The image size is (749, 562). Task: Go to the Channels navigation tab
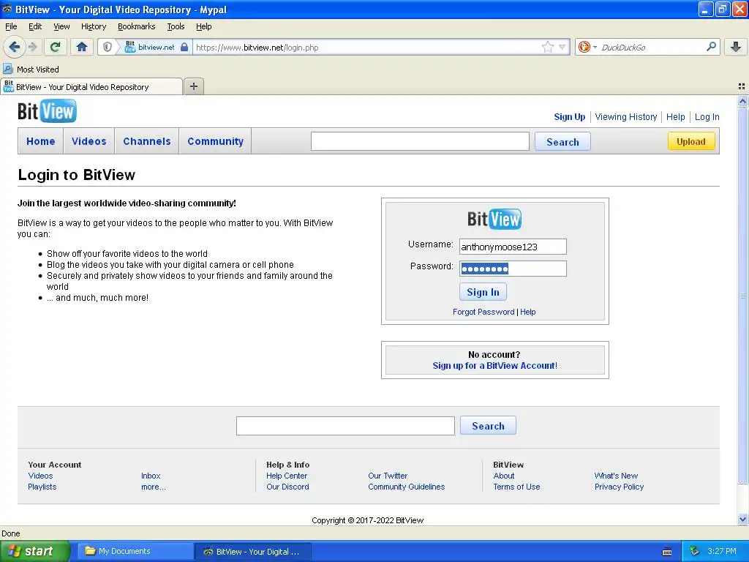[x=146, y=141]
